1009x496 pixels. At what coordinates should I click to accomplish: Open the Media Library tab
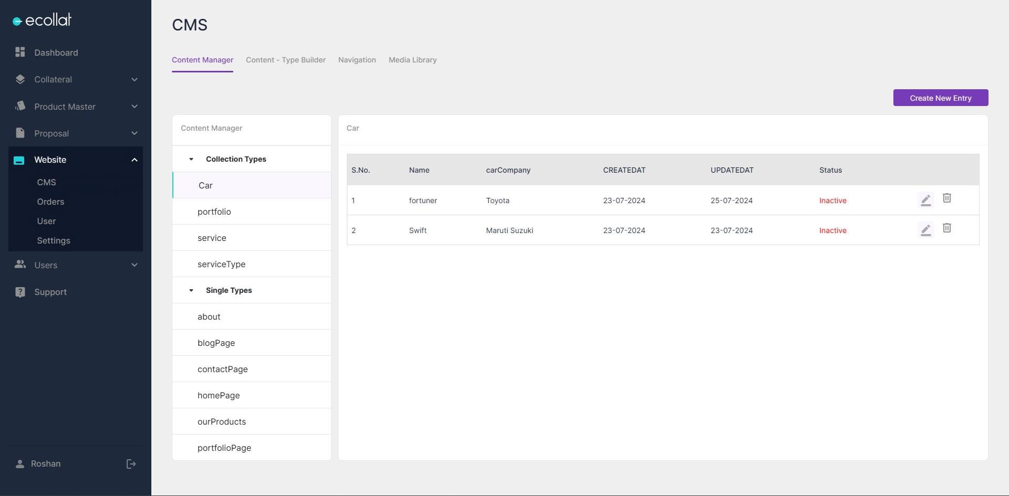click(413, 60)
